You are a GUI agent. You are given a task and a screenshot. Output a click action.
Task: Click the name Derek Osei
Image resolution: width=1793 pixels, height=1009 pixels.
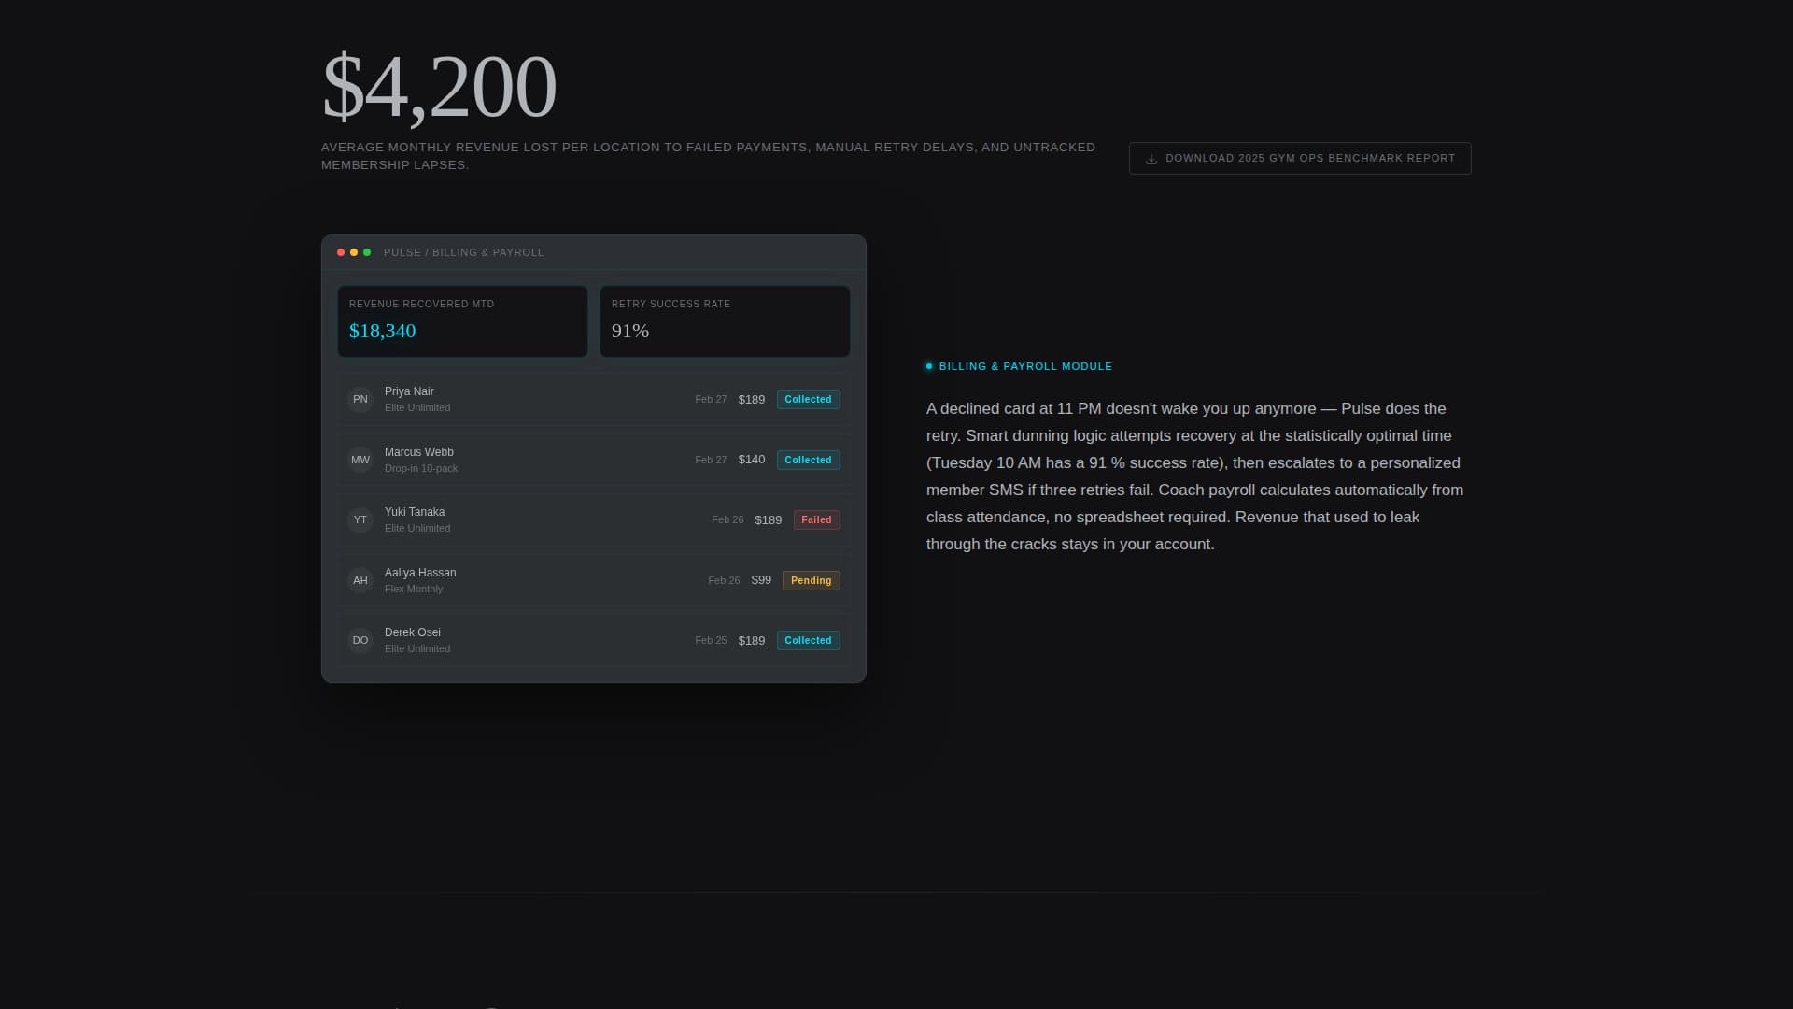[413, 632]
